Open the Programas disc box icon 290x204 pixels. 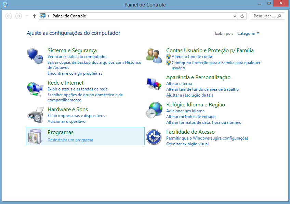(x=35, y=136)
